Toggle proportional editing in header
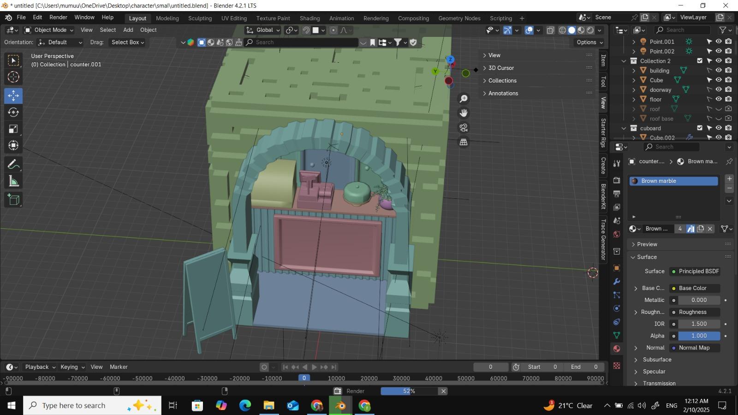 [x=333, y=30]
